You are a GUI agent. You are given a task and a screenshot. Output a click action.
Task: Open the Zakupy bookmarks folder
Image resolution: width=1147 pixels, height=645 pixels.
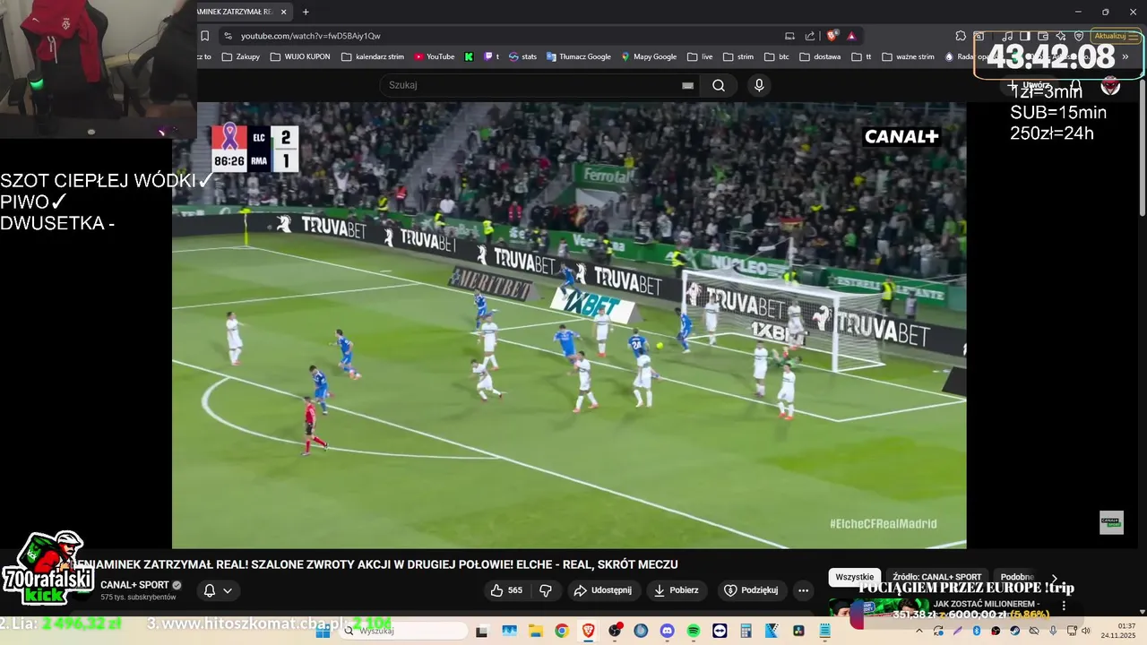coord(241,56)
